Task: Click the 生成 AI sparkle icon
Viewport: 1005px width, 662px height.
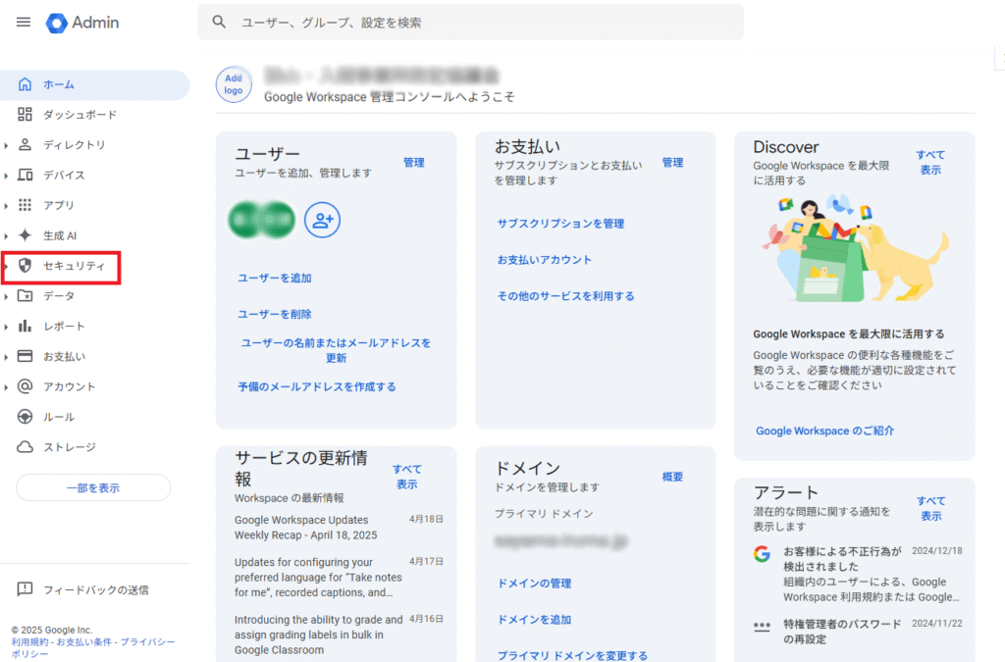Action: coord(25,235)
